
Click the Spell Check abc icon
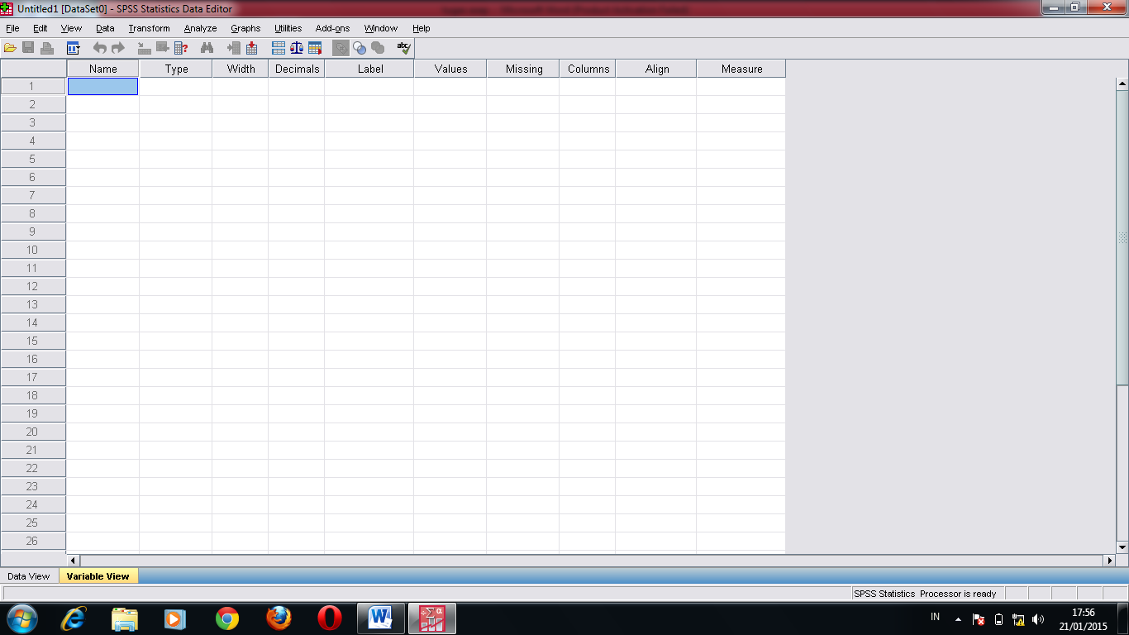click(404, 48)
